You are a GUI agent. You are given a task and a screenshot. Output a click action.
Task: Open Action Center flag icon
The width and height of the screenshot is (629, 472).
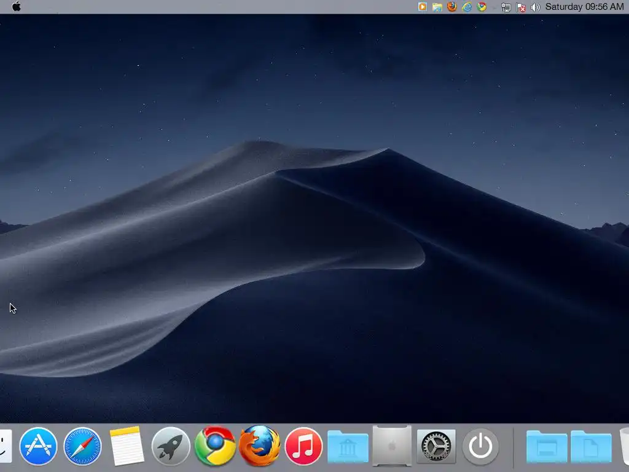pos(521,7)
